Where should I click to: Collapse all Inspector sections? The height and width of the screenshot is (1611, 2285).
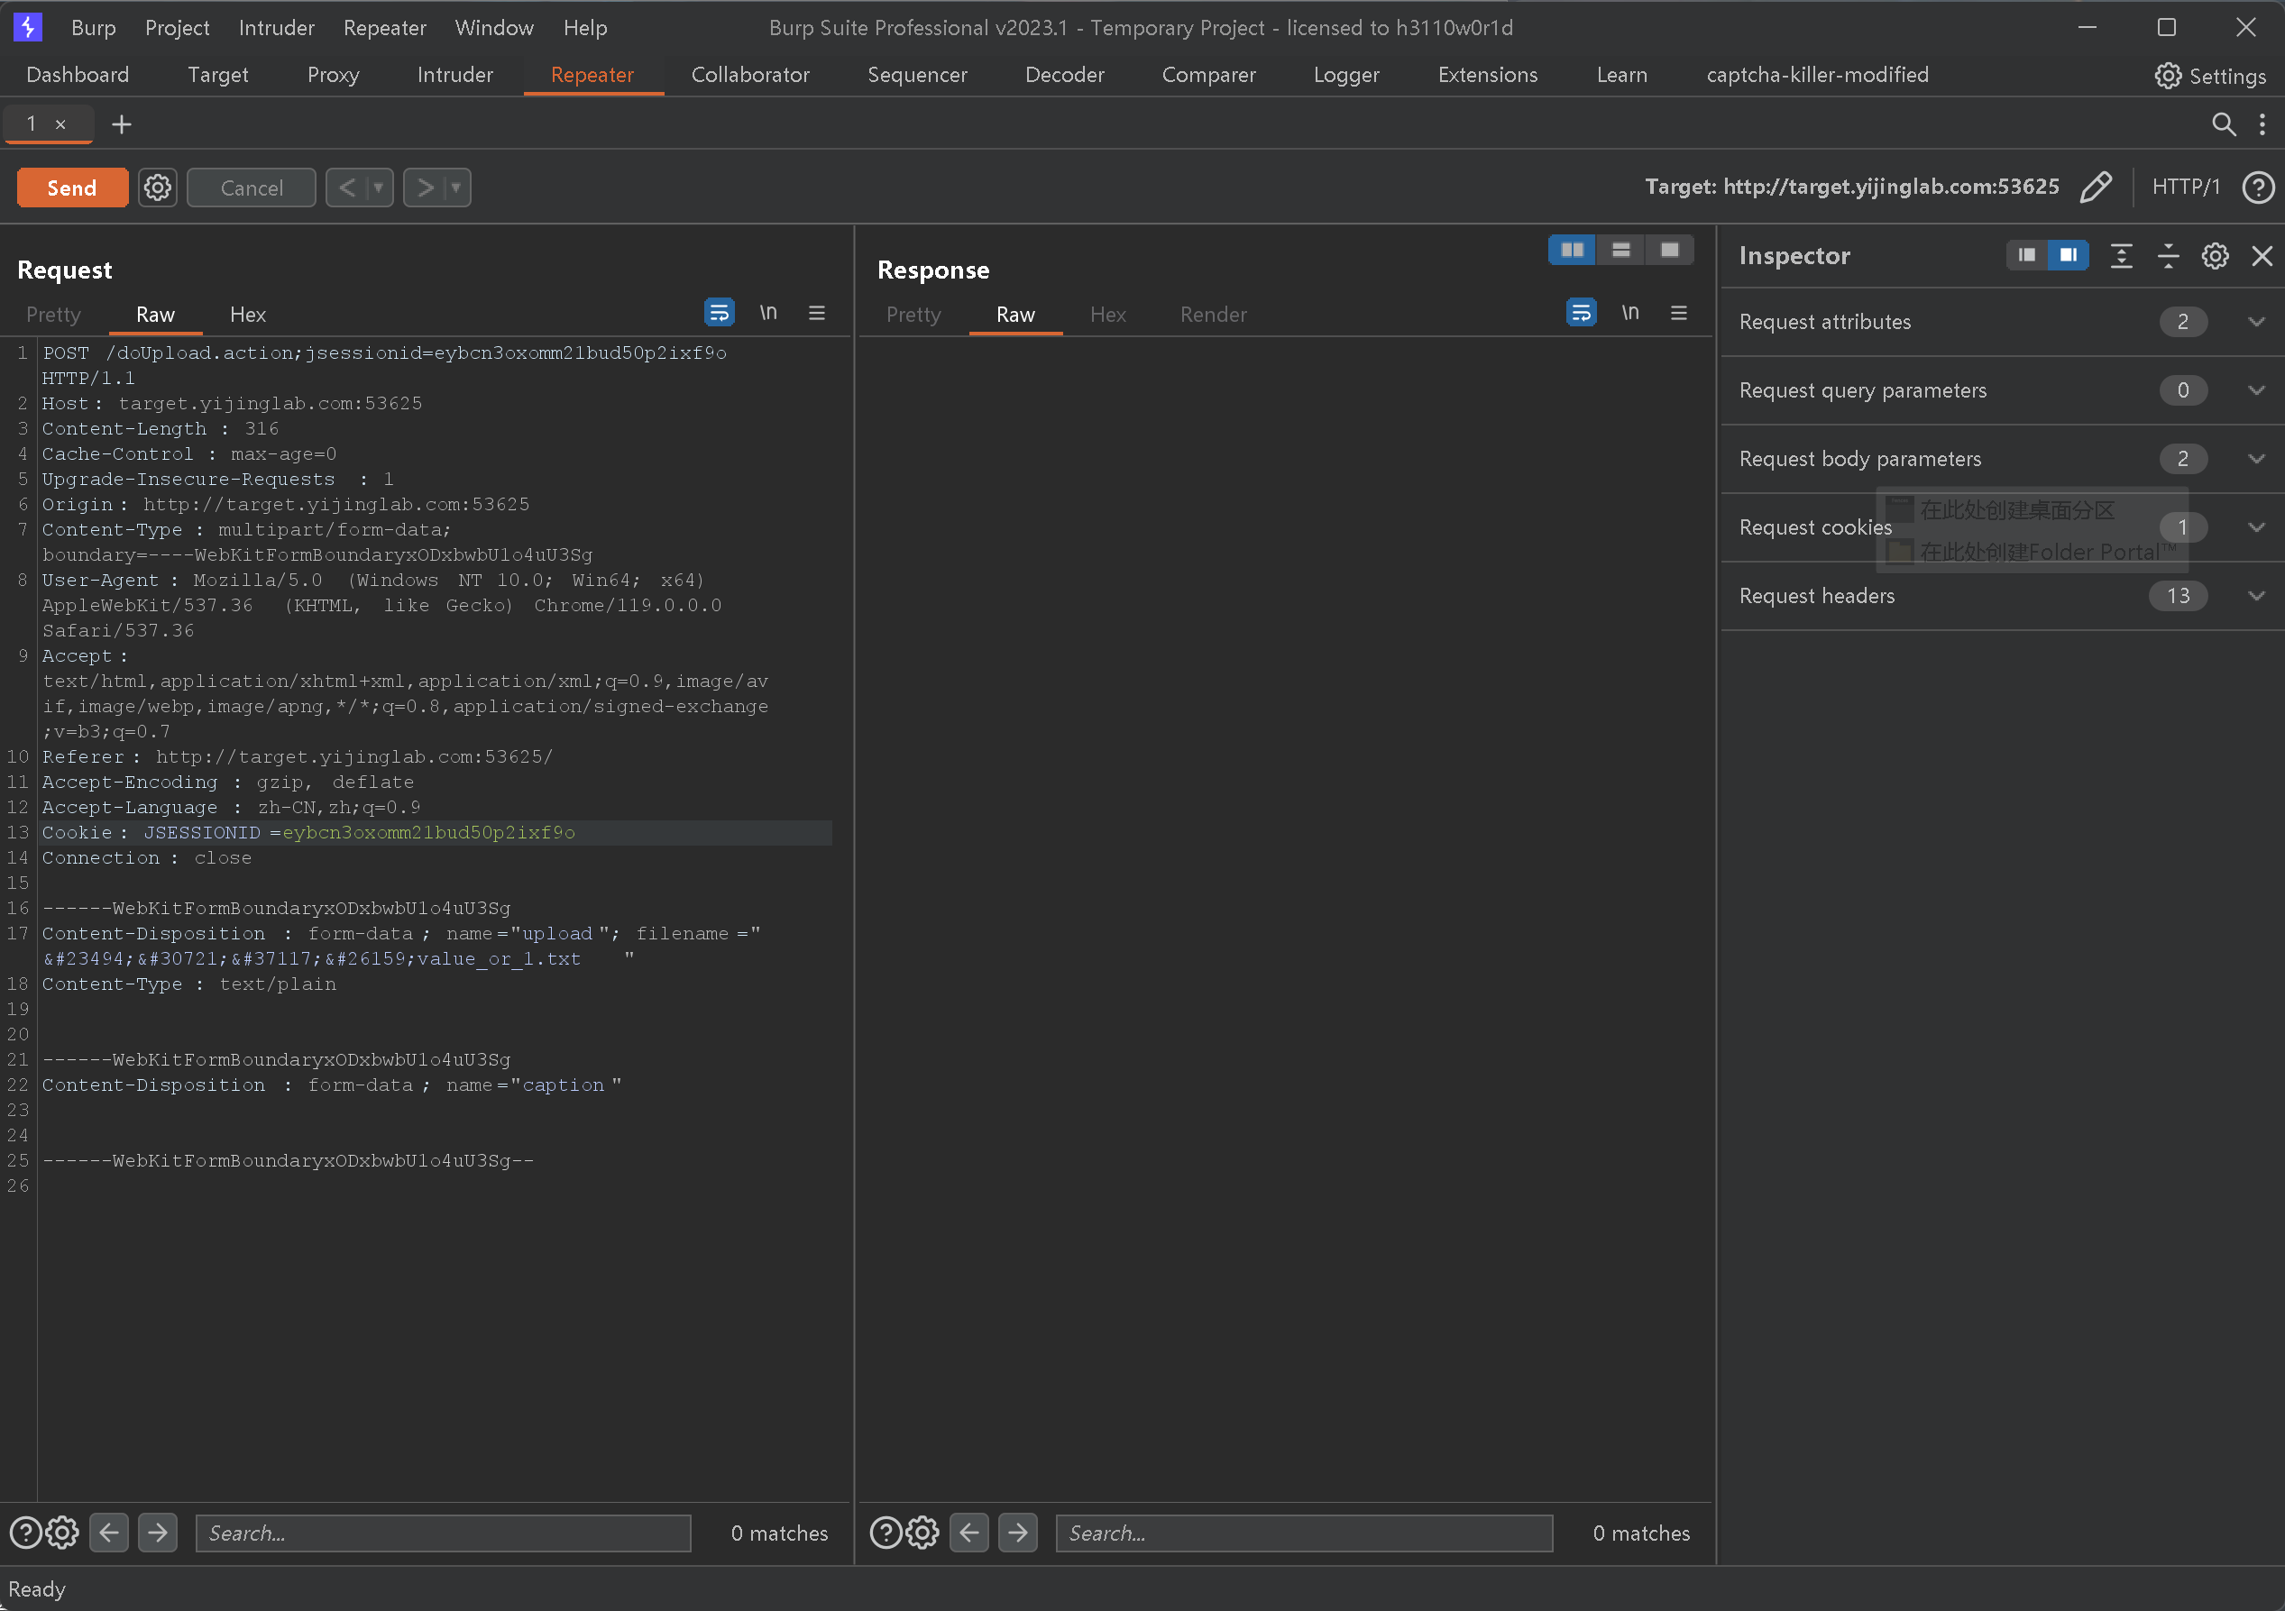[x=2168, y=256]
